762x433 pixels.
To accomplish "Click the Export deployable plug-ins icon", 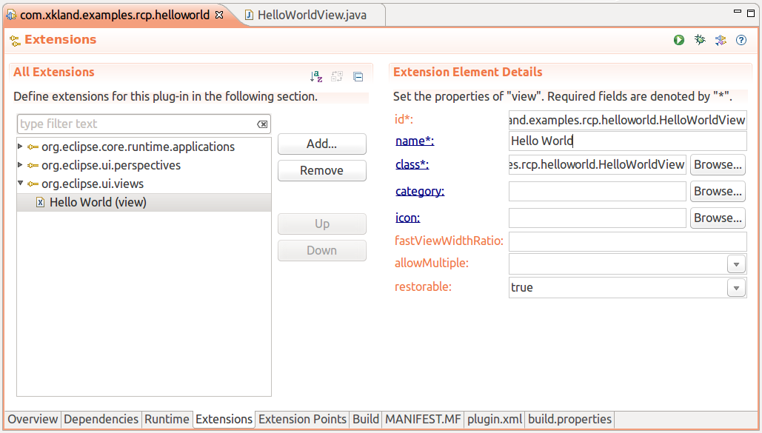I will click(x=721, y=40).
